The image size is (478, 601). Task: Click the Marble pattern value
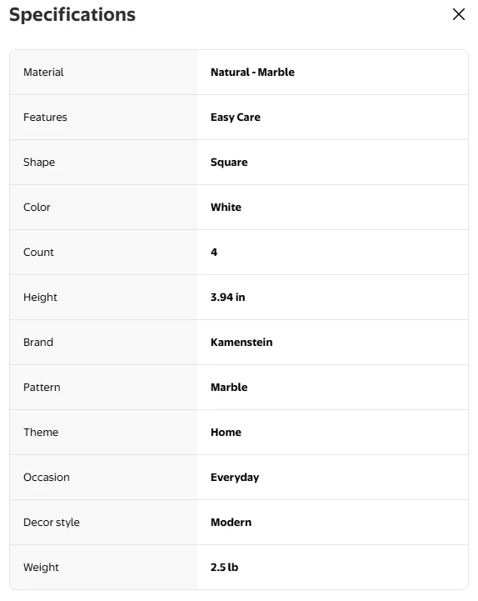coord(229,387)
